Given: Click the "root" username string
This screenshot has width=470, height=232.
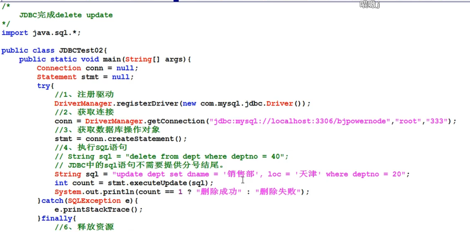Looking at the screenshot, I should coord(408,121).
